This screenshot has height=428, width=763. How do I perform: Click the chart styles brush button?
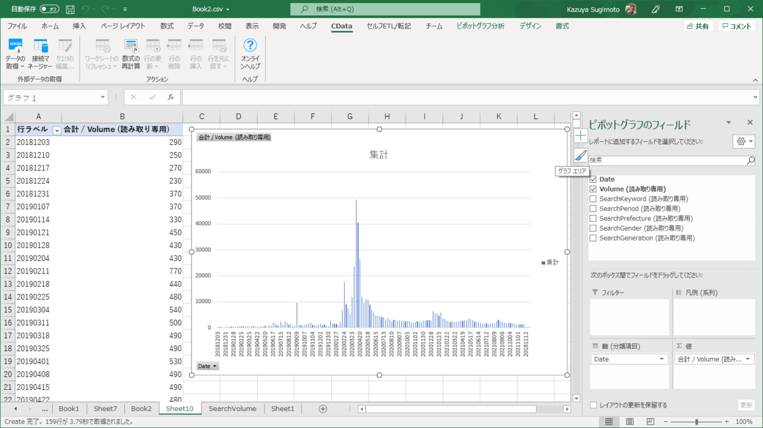pos(581,155)
